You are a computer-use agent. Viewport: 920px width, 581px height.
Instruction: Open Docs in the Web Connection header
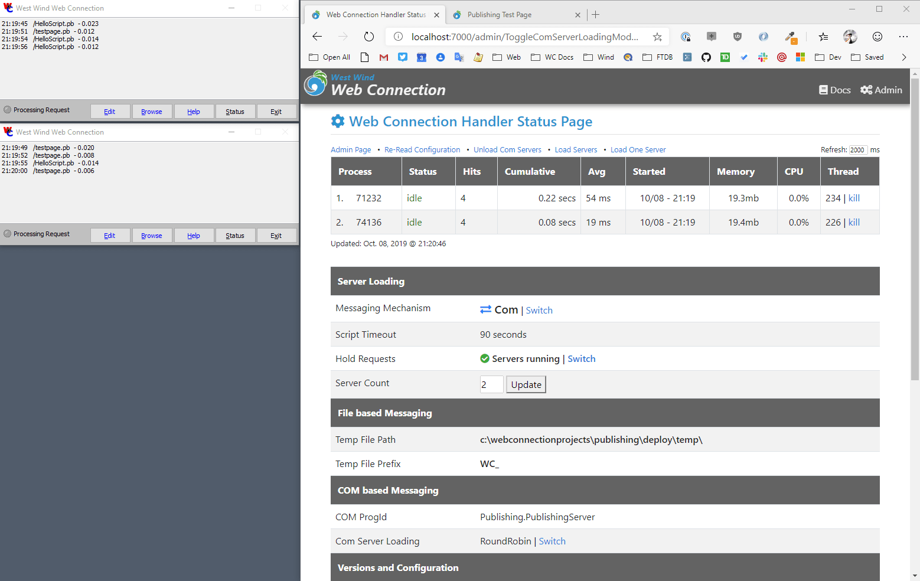835,90
